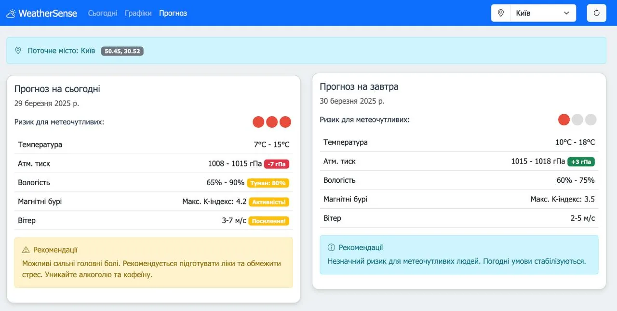Click today's temperature 7°C - 15°C
This screenshot has width=617, height=311.
pos(272,145)
